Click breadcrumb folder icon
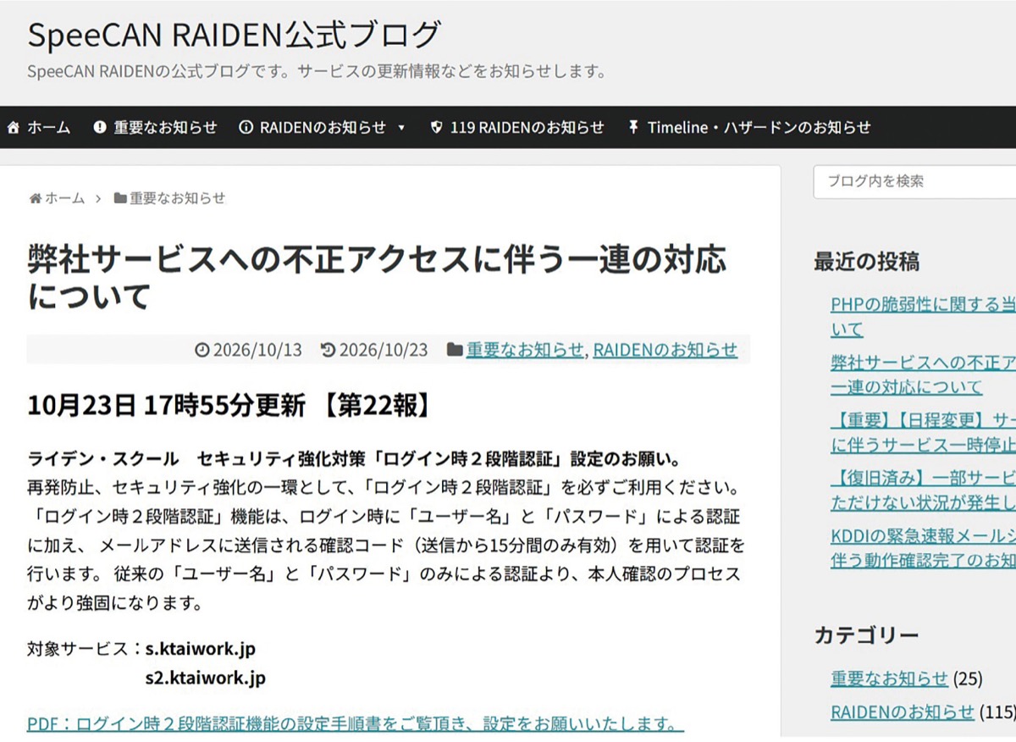This screenshot has width=1016, height=742. 120,198
